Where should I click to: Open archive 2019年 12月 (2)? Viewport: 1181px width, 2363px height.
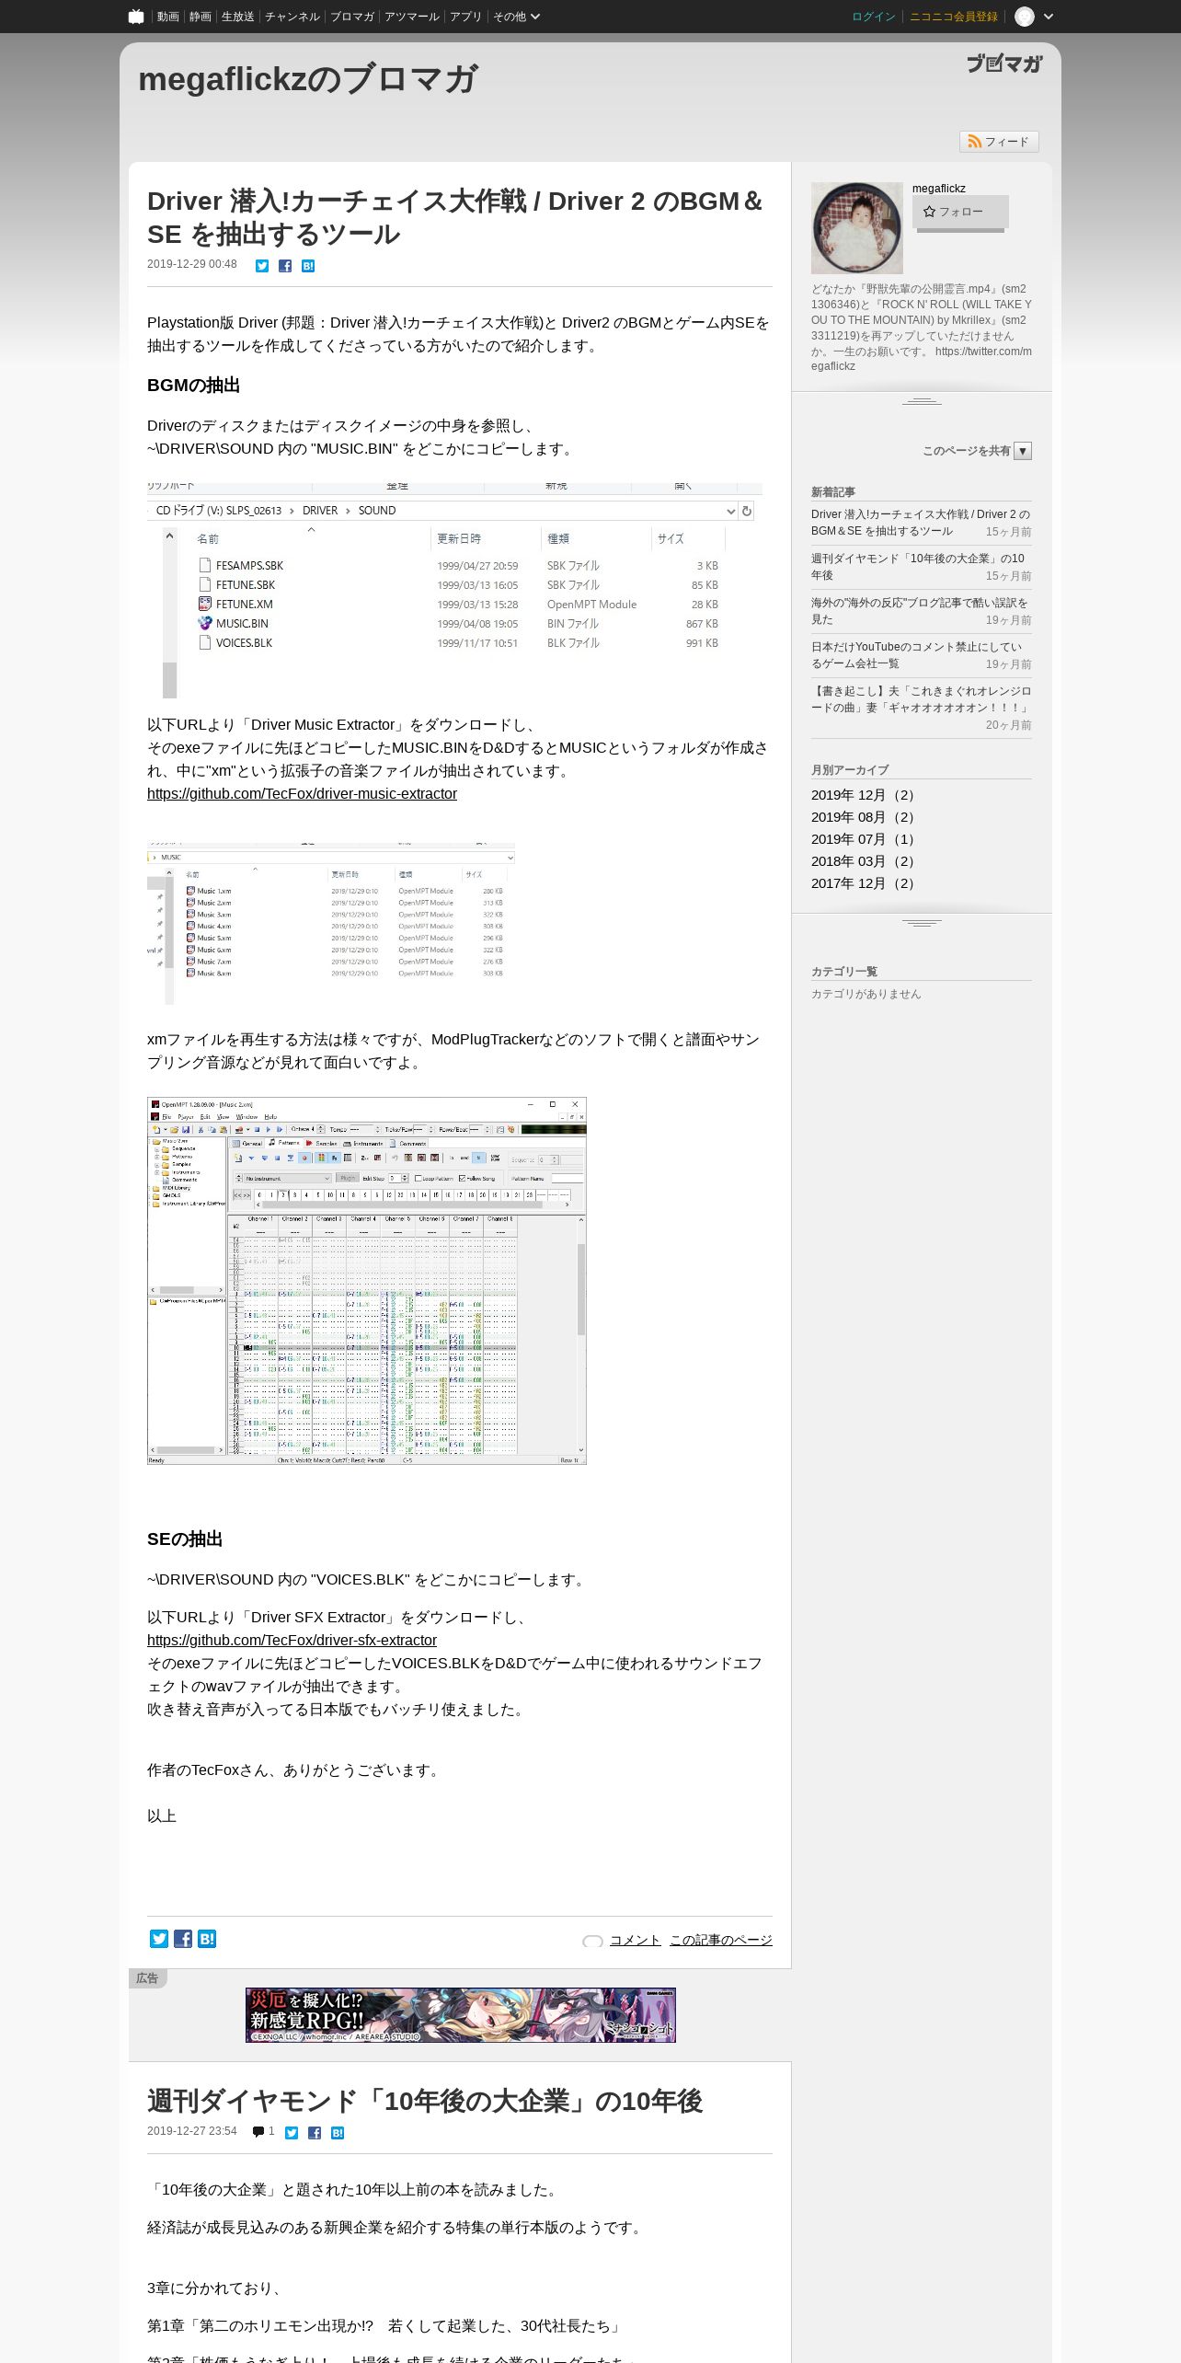(865, 795)
